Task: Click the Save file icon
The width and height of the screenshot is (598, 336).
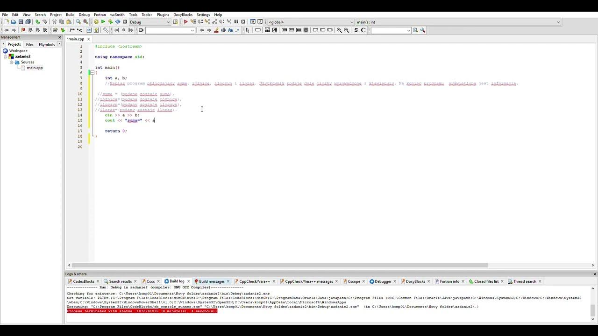Action: [x=21, y=22]
